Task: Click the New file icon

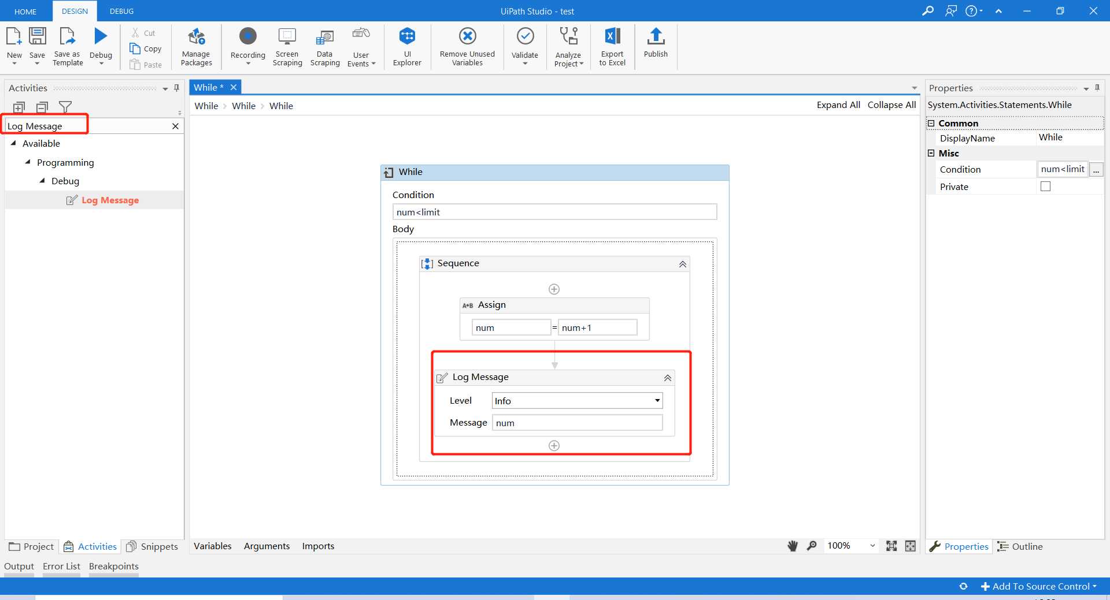Action: coord(14,36)
